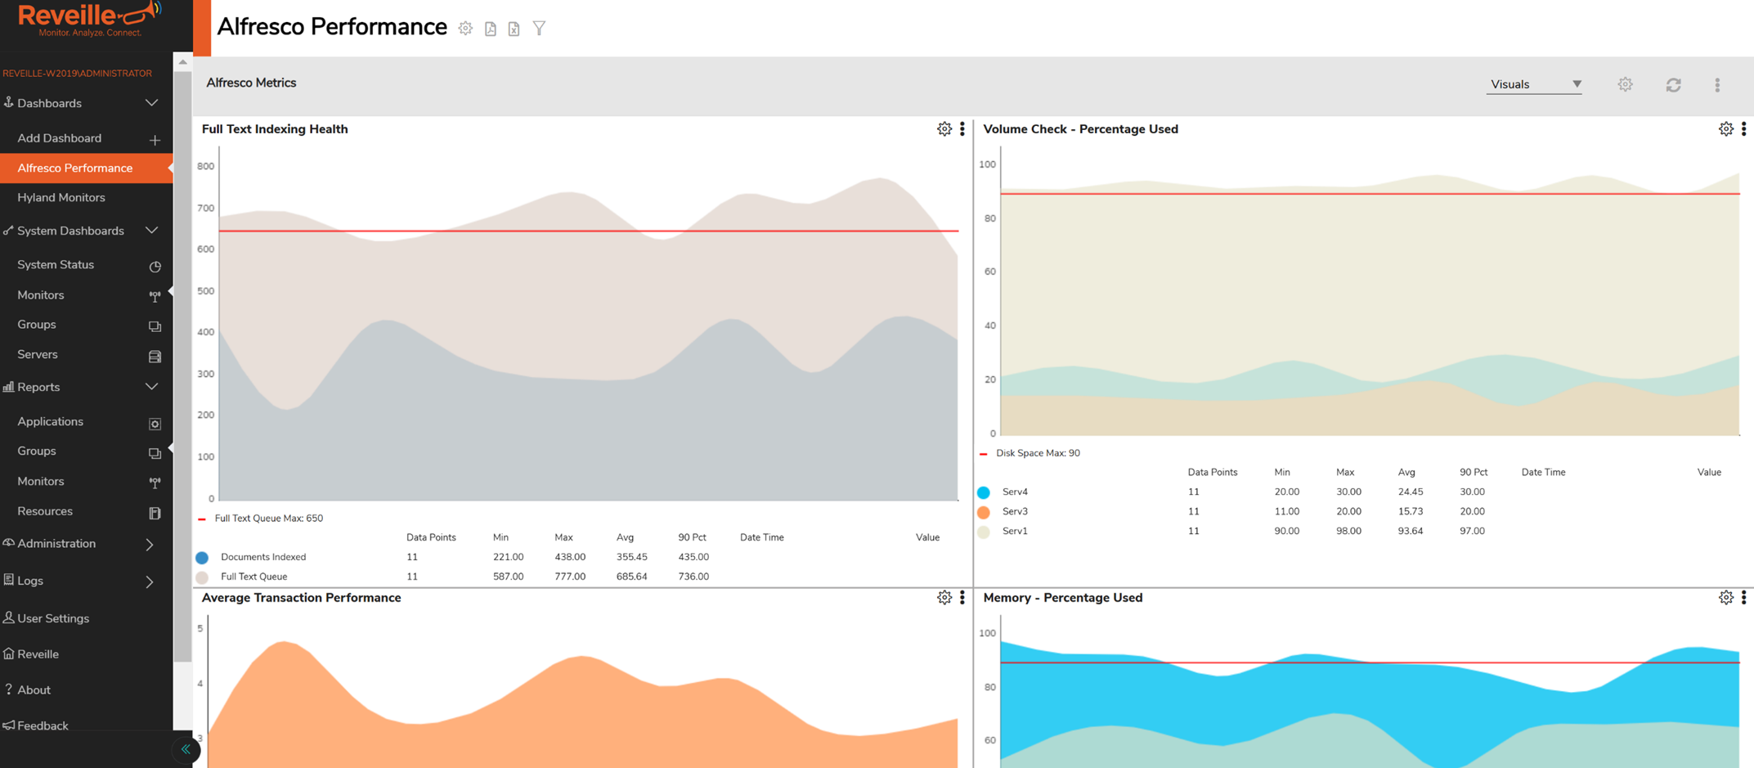Click Alfresco Metrics panel settings gear
This screenshot has height=768, width=1754.
tap(1625, 84)
